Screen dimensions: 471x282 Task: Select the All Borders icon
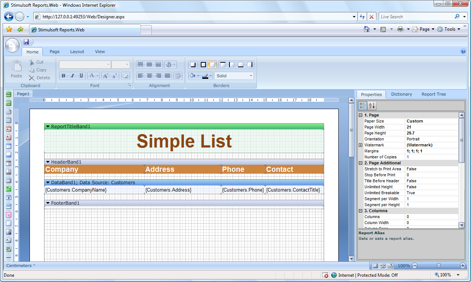[x=203, y=65]
